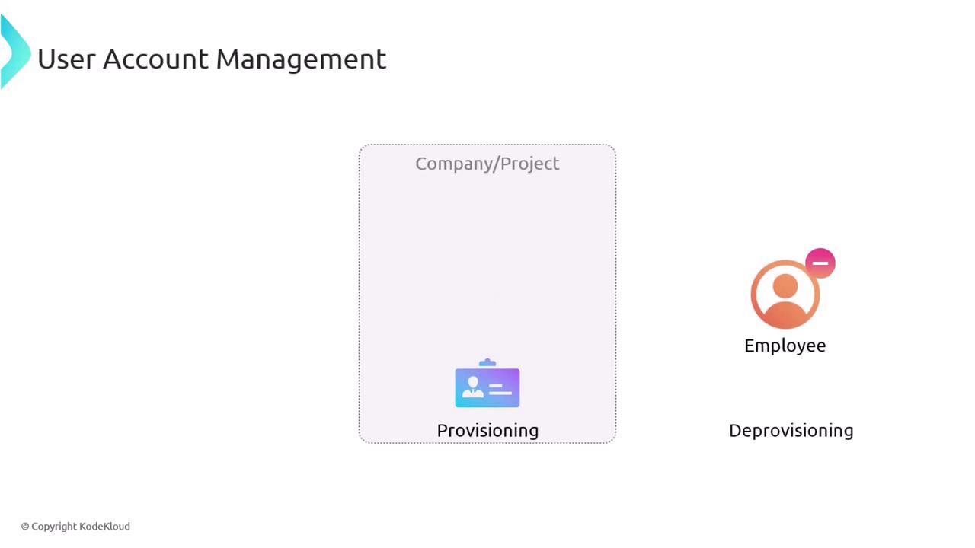
Task: Click the copyright KodeKloud footer text
Action: click(75, 526)
